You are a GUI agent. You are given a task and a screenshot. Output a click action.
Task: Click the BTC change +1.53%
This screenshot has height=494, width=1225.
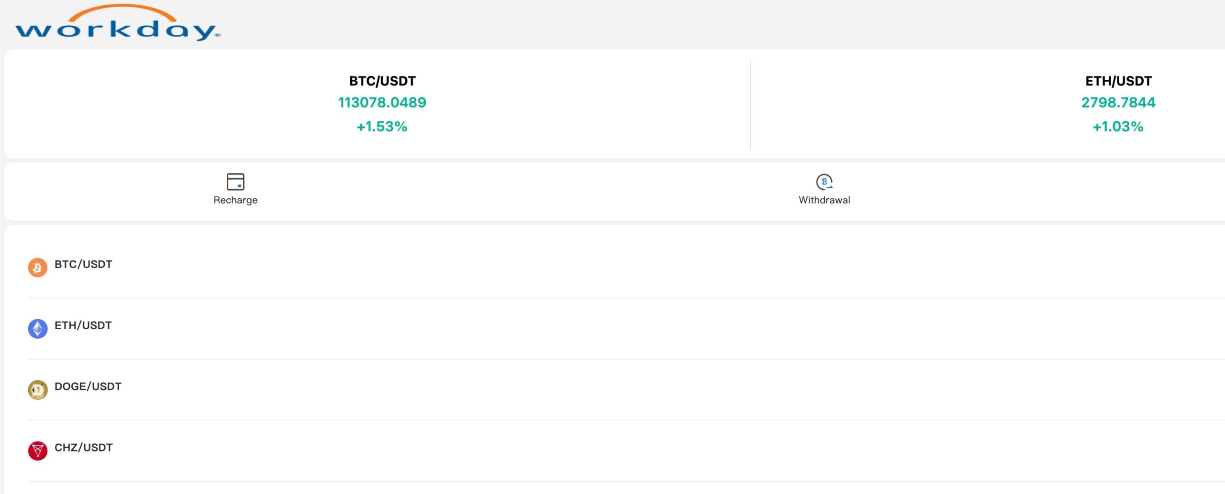click(382, 127)
